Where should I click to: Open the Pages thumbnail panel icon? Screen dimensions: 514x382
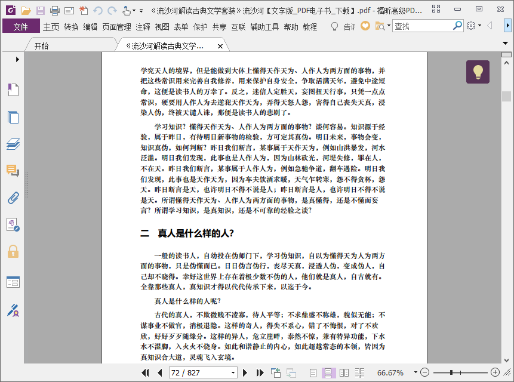tap(13, 117)
